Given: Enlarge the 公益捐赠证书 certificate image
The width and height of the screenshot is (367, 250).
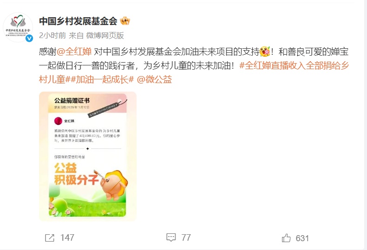Looking at the screenshot, I should [x=87, y=156].
